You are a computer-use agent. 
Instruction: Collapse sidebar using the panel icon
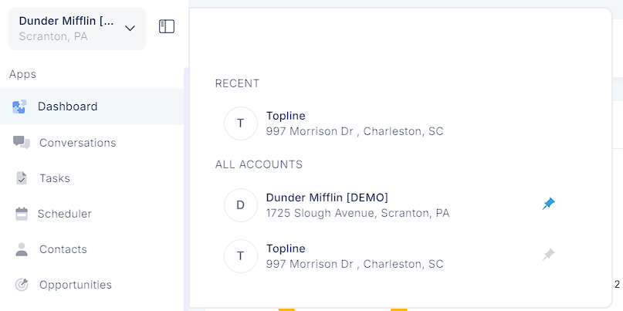(167, 26)
